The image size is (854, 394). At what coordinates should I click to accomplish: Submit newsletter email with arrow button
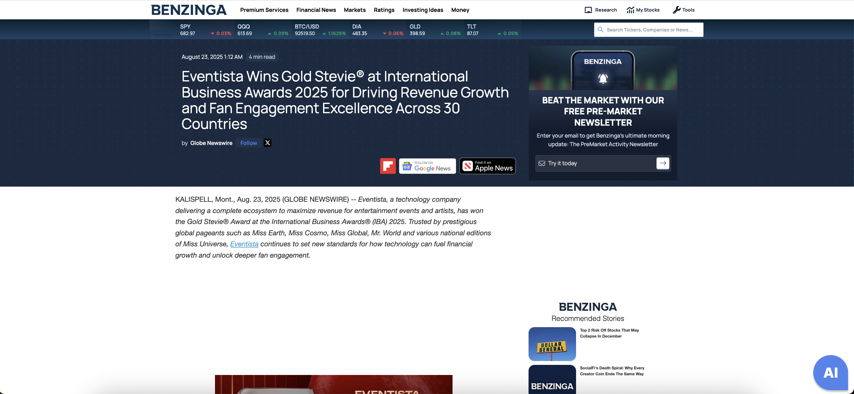click(662, 163)
